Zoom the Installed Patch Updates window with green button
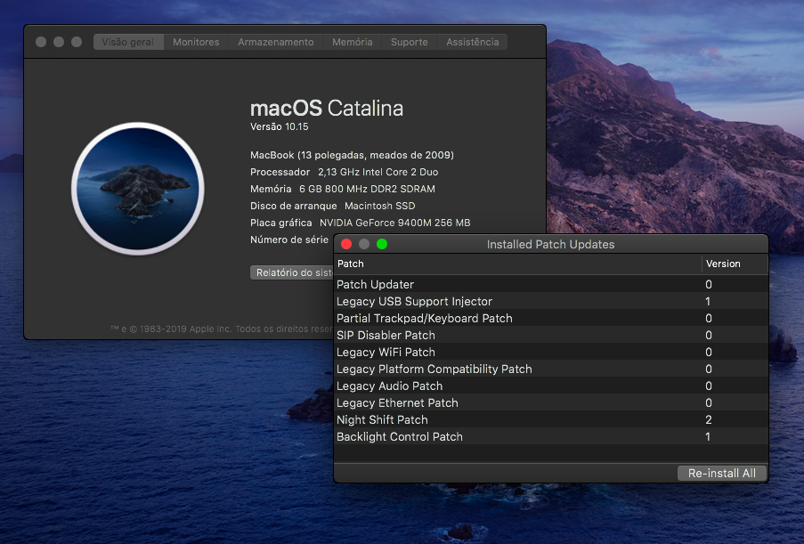This screenshot has height=544, width=804. click(382, 244)
